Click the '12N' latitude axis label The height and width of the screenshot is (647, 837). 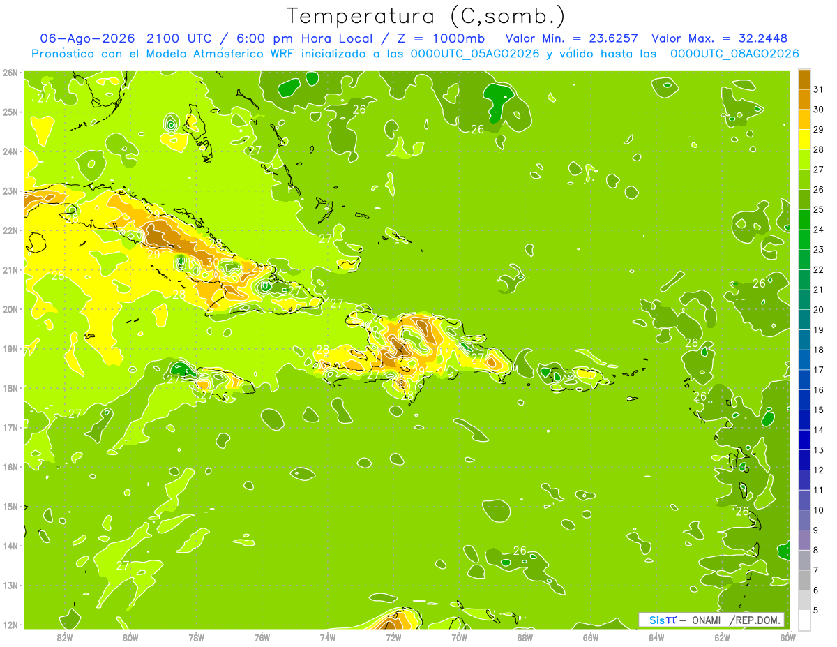11,625
